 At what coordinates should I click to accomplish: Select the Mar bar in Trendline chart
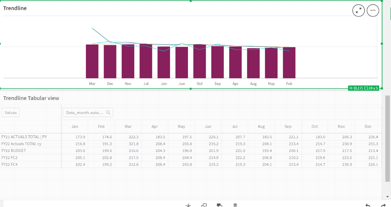pos(92,61)
